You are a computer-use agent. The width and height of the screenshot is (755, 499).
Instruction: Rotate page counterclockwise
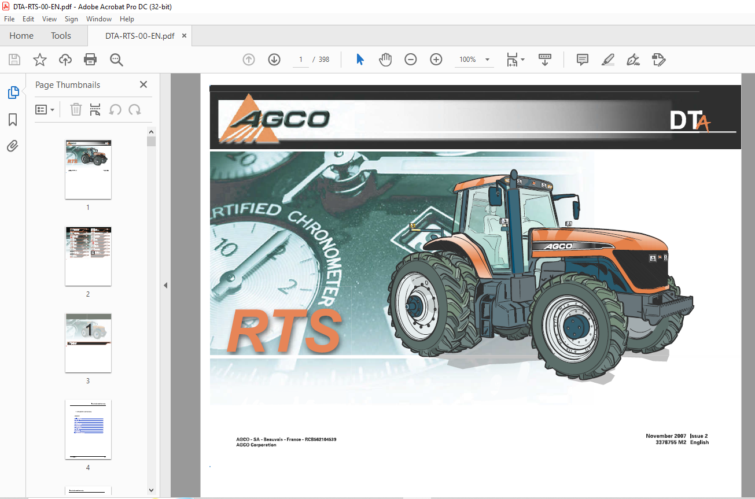[116, 109]
